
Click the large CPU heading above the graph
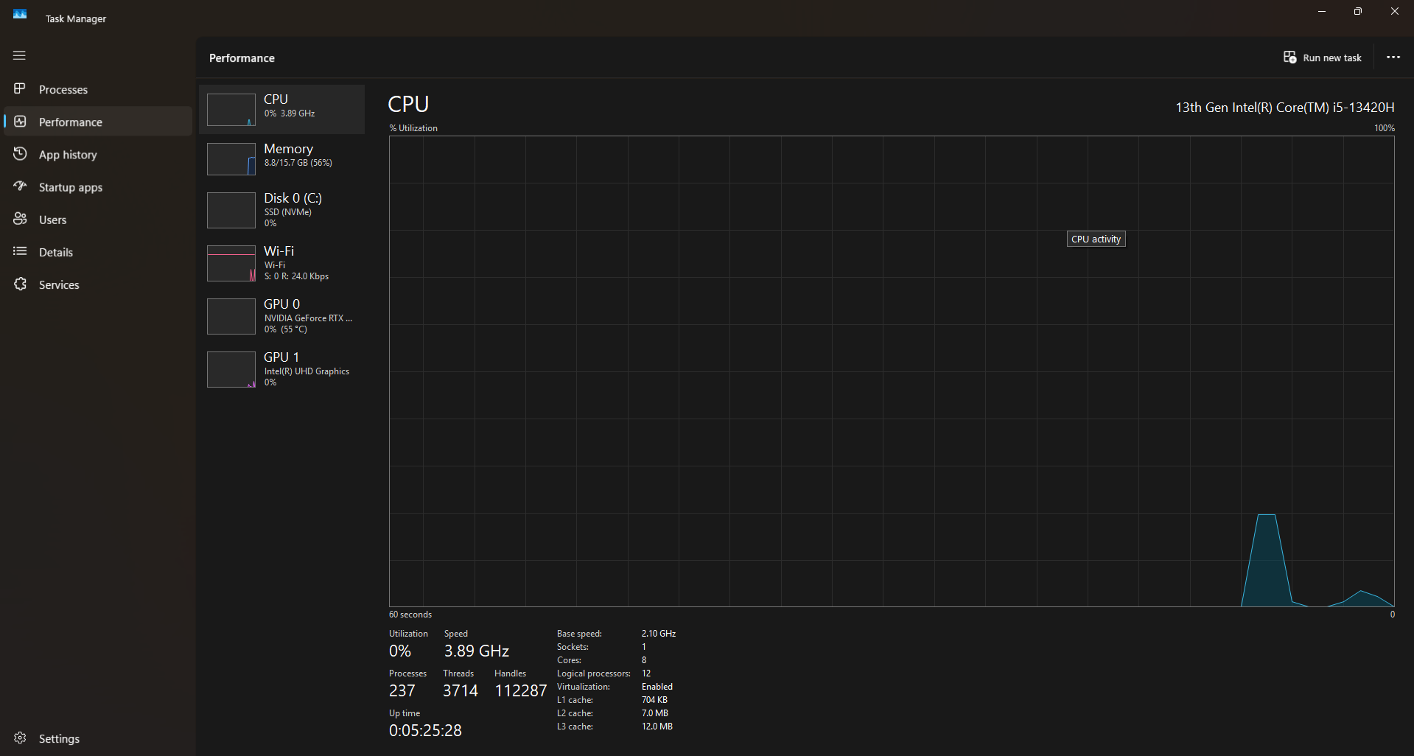click(x=408, y=104)
